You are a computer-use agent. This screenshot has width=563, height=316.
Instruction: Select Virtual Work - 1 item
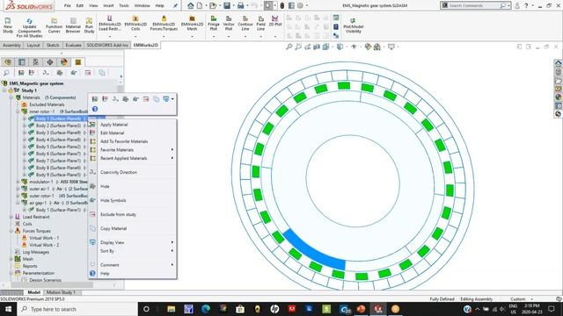(x=44, y=238)
